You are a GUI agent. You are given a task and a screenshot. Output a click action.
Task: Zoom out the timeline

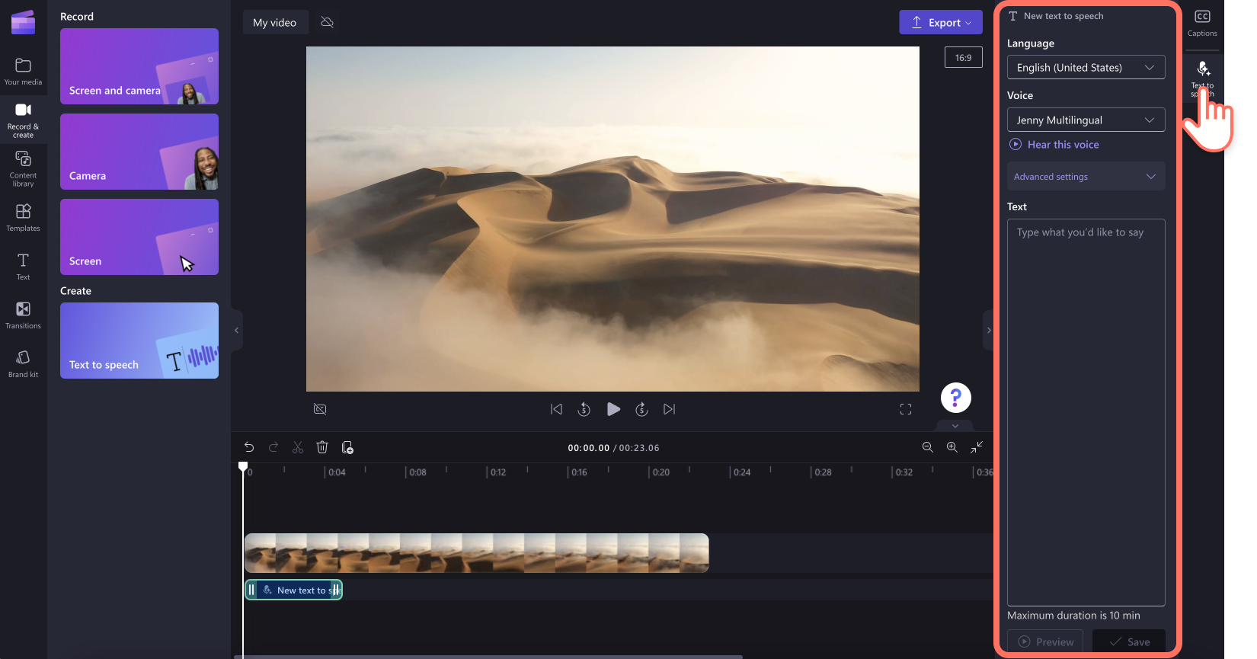[927, 447]
